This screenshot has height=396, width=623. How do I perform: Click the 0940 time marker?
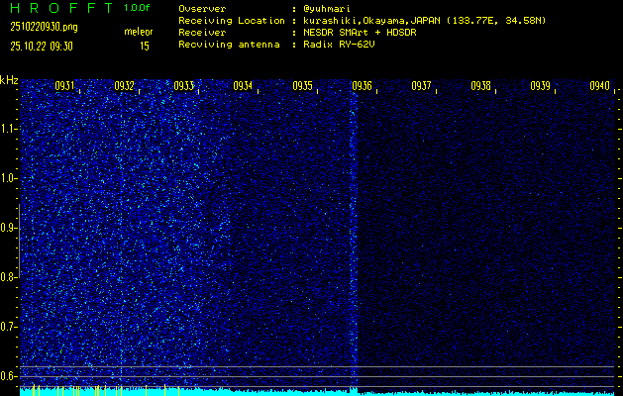click(x=599, y=86)
